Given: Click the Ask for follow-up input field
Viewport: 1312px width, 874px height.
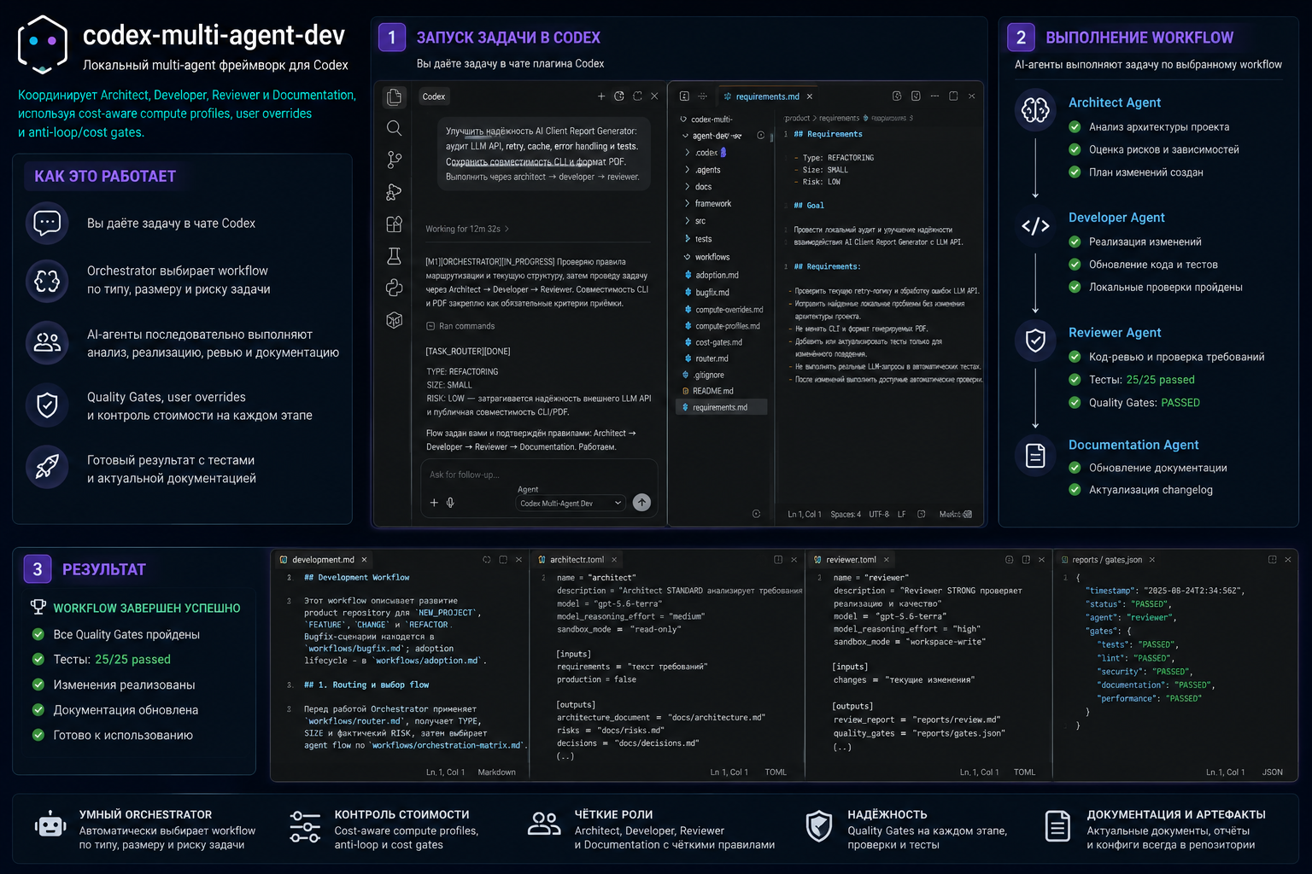Looking at the screenshot, I should 538,475.
